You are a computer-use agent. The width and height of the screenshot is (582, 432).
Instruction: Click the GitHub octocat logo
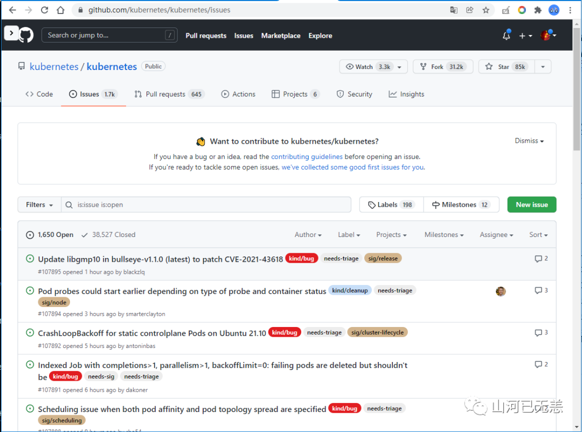click(x=26, y=35)
